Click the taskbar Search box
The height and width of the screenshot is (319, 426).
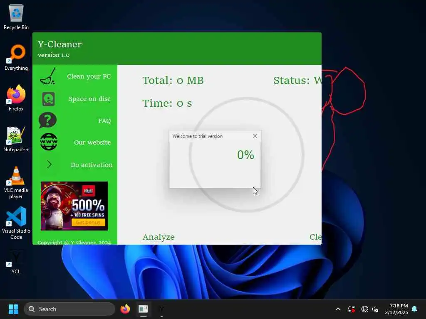pyautogui.click(x=69, y=309)
